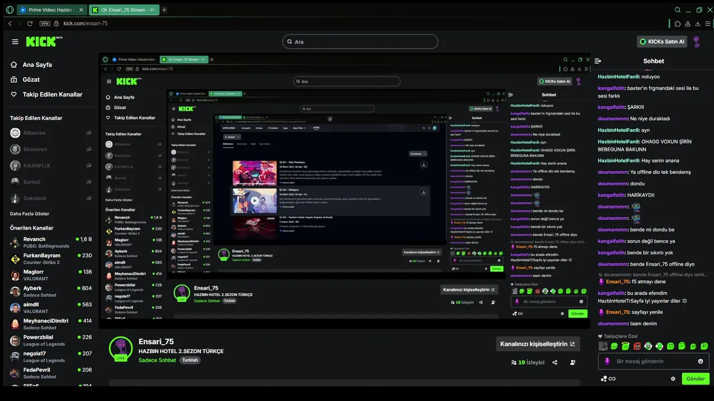
Task: Open Maglorr VALORANT recommended channel
Action: point(50,275)
